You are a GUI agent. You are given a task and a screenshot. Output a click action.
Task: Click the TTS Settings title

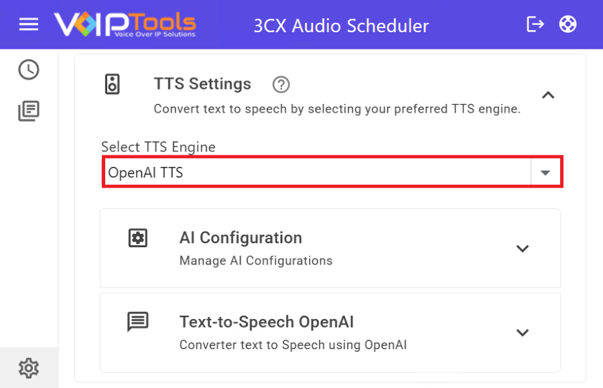202,84
